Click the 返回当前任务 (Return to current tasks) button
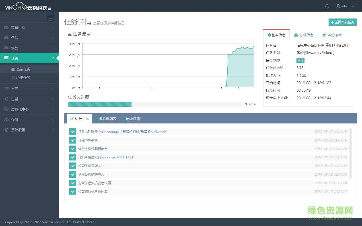The width and height of the screenshot is (362, 226). pyautogui.click(x=342, y=23)
